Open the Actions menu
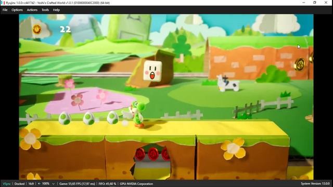333x187 pixels. (x=32, y=10)
